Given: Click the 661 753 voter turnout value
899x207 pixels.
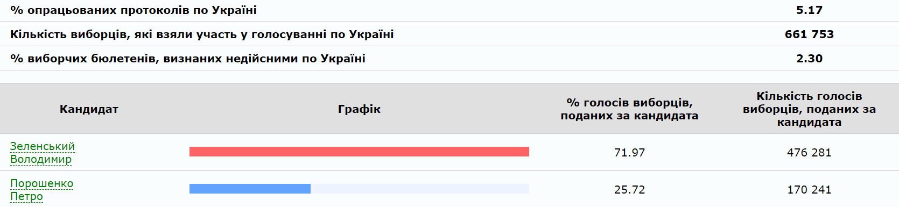Looking at the screenshot, I should 809,34.
